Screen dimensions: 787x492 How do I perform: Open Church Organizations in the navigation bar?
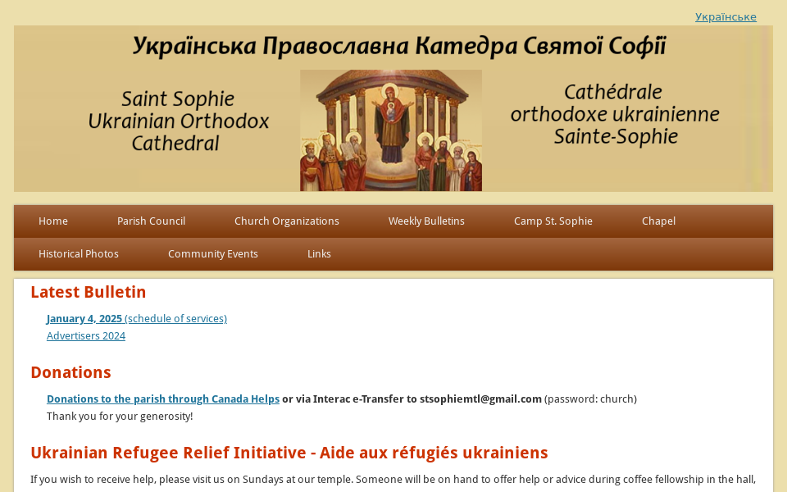tap(286, 221)
